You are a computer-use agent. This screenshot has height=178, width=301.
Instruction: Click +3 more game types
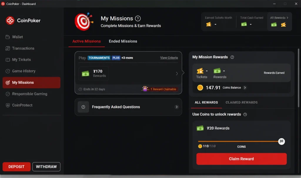point(127,58)
